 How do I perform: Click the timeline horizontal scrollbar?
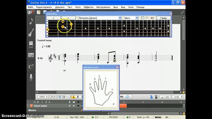(145, 113)
